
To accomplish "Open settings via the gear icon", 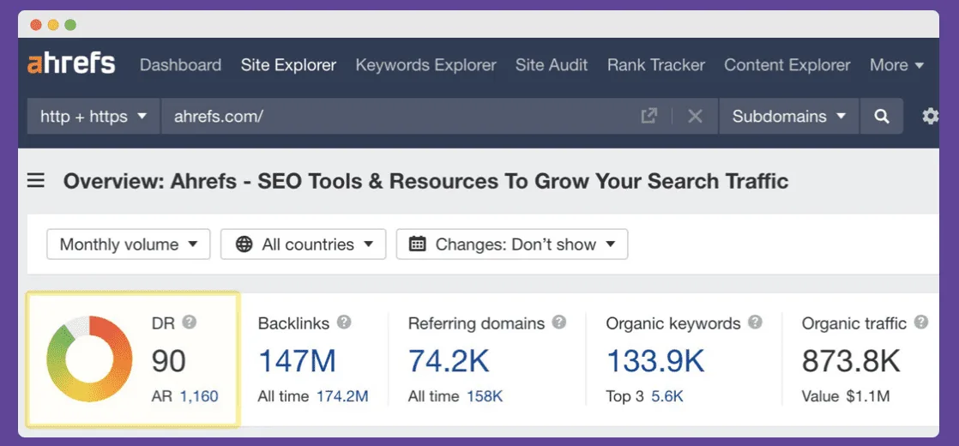I will pos(930,117).
